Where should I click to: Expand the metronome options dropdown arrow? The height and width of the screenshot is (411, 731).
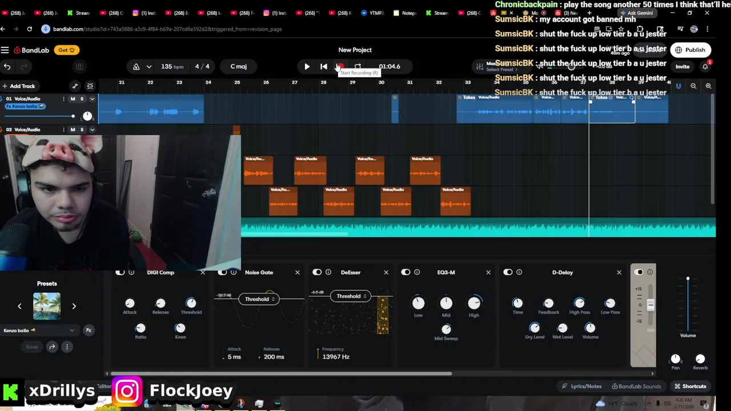(x=149, y=67)
